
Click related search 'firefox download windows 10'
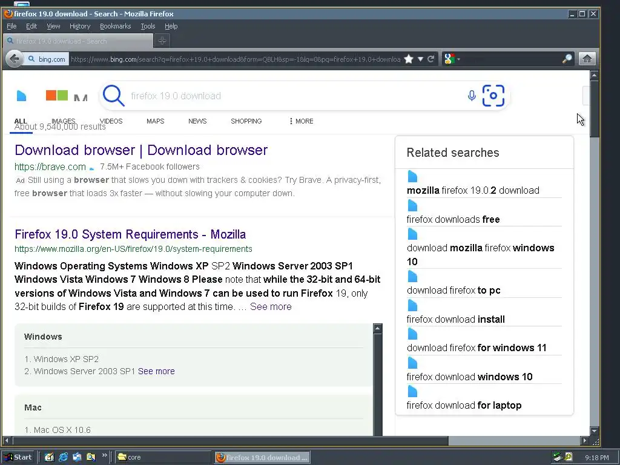pyautogui.click(x=469, y=377)
